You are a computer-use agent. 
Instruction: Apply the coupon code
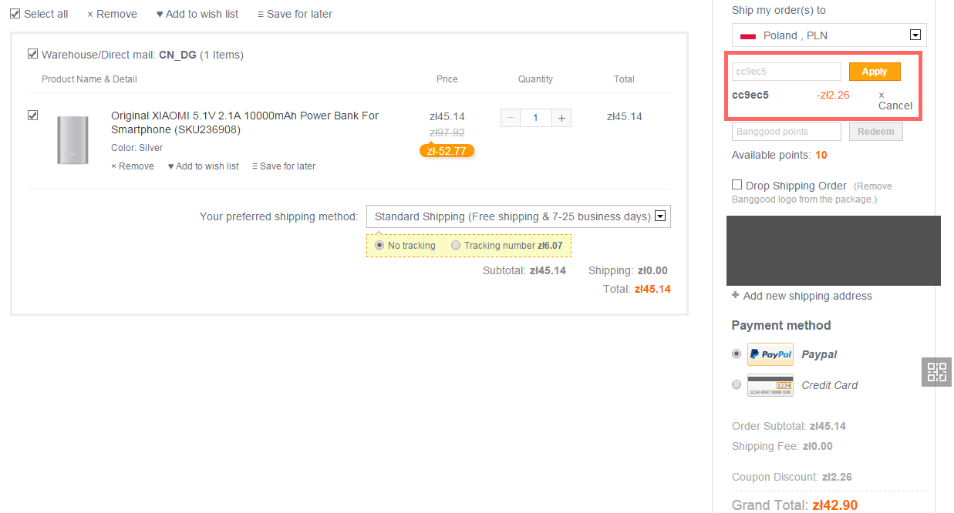[x=875, y=72]
